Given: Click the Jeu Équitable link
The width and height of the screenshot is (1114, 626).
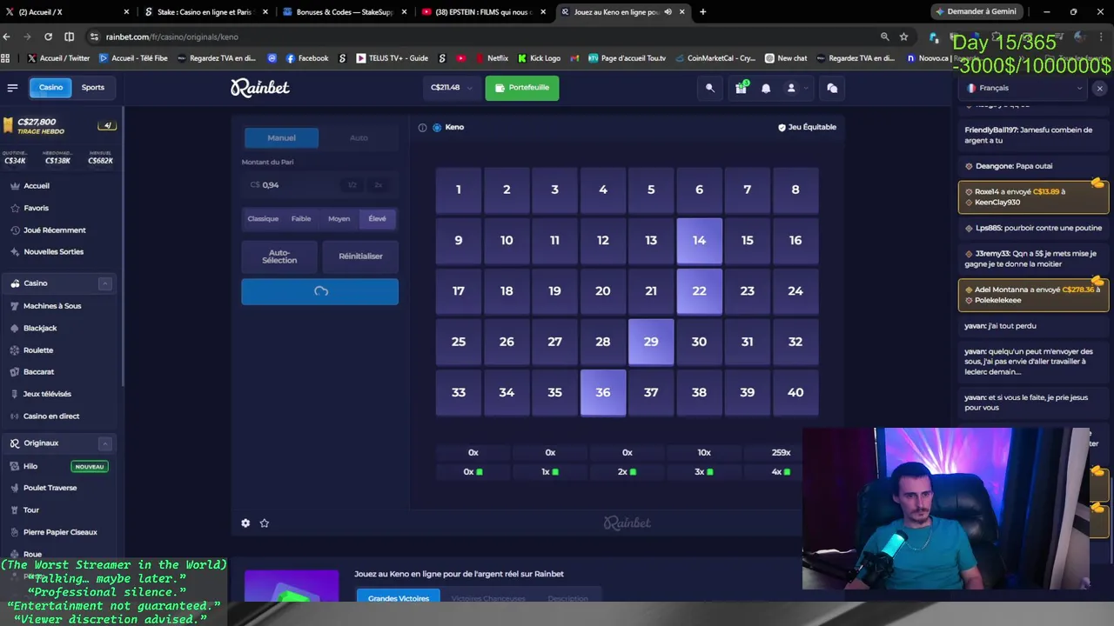Looking at the screenshot, I should 807,127.
